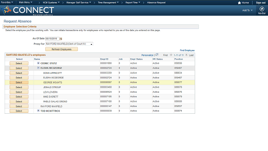Select employee MIKE EVERETT
This screenshot has width=268, height=151.
coord(19,97)
